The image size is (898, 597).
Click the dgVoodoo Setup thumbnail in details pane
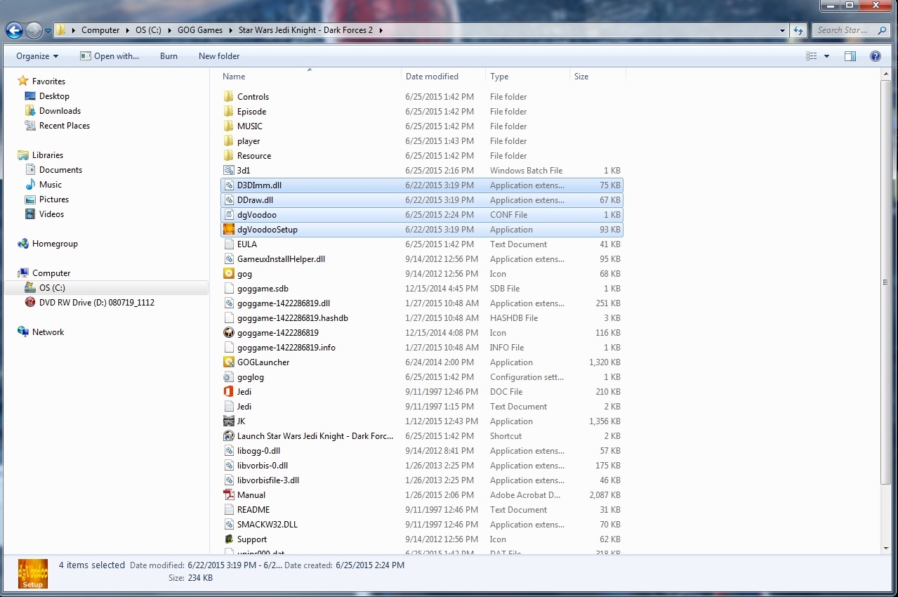32,574
